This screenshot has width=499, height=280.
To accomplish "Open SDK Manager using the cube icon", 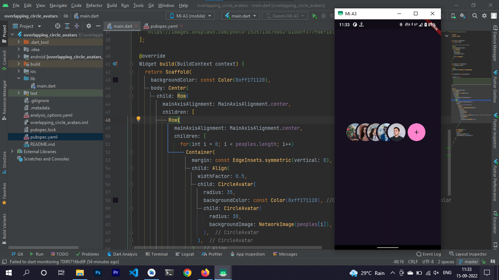I will (x=462, y=16).
